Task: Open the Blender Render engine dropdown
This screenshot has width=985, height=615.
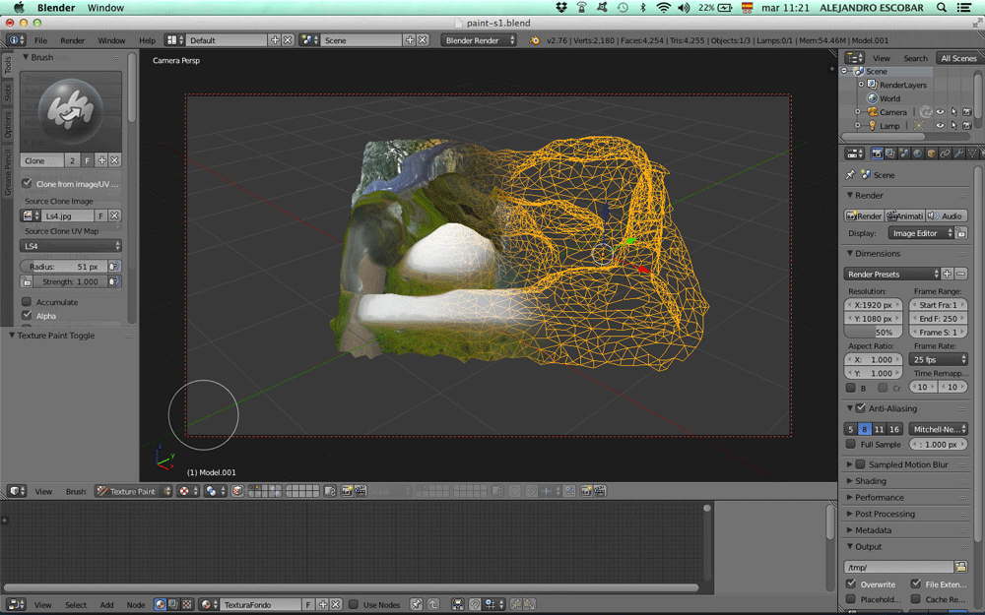Action: coord(480,40)
